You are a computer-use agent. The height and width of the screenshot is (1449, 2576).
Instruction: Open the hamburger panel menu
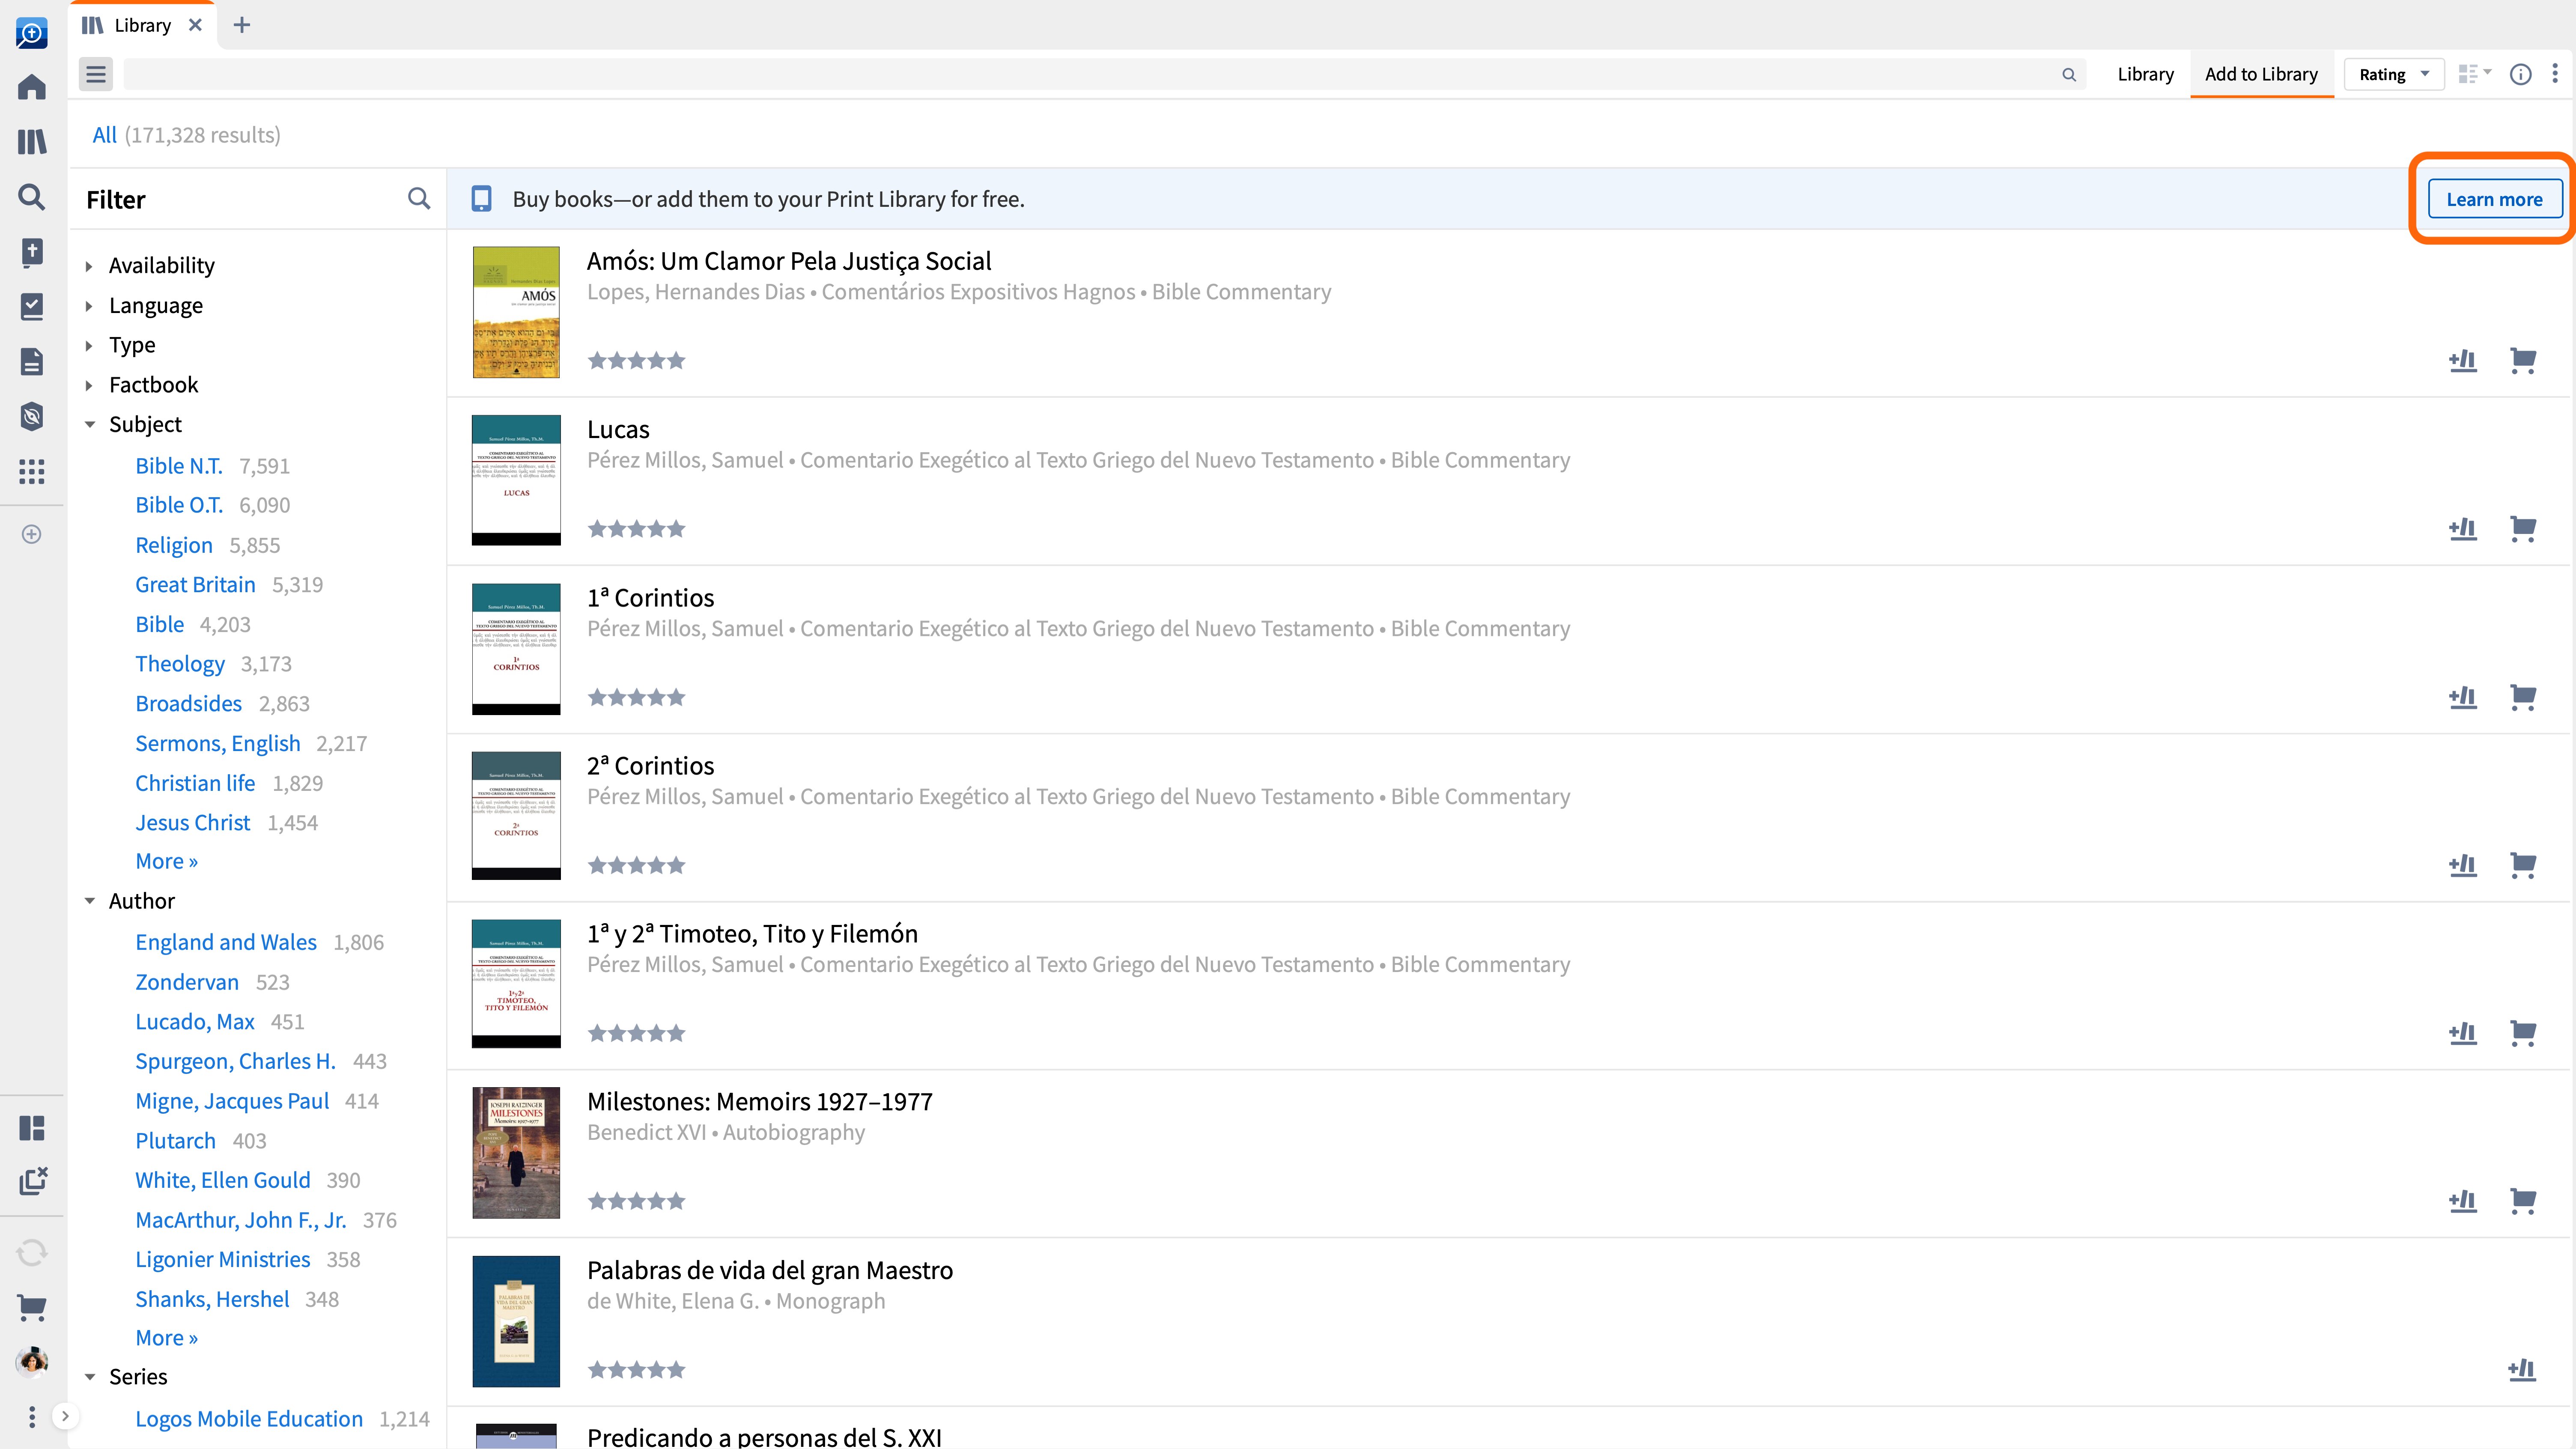point(96,74)
